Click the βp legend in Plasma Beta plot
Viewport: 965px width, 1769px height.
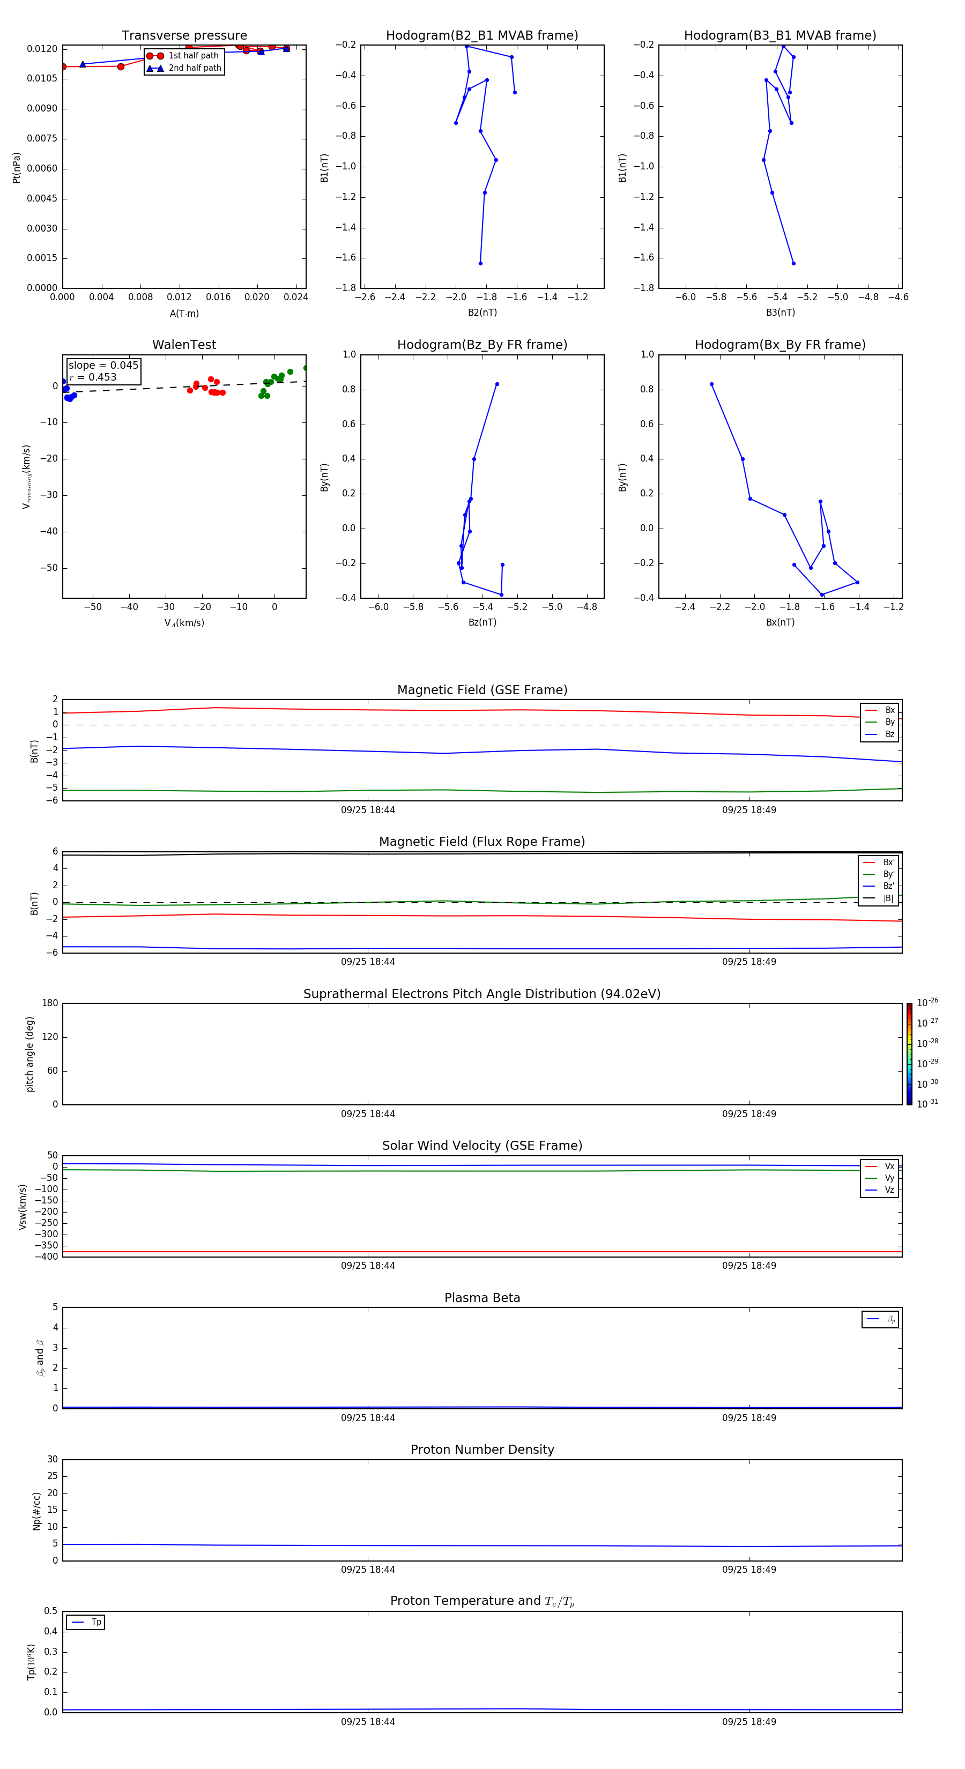coord(880,1319)
